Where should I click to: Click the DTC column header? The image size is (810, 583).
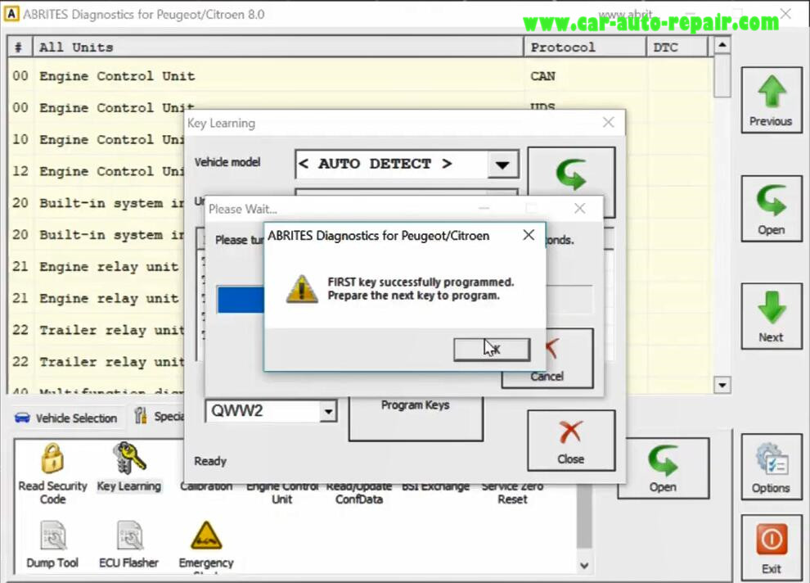[x=677, y=47]
